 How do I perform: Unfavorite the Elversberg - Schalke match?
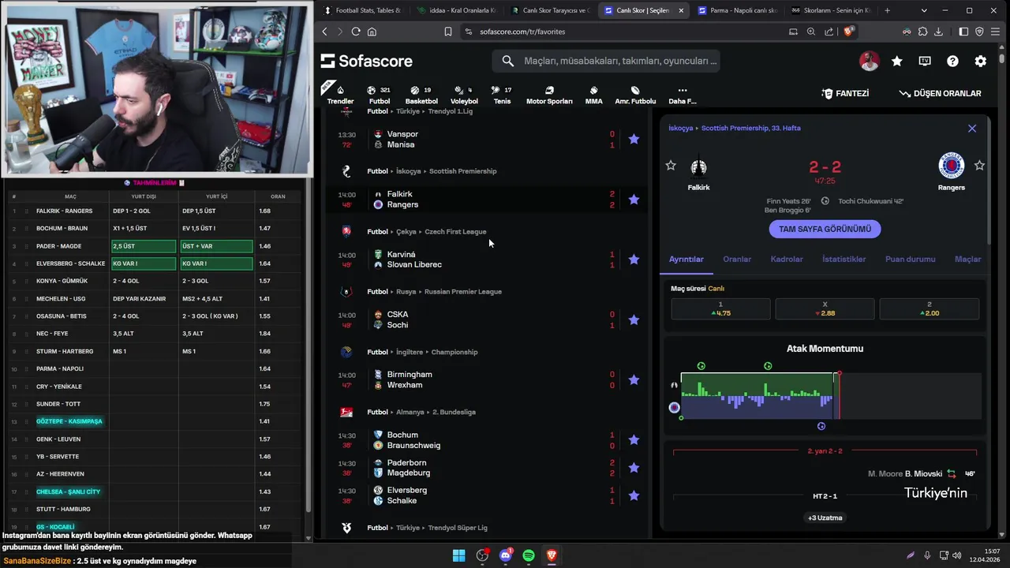pos(634,495)
